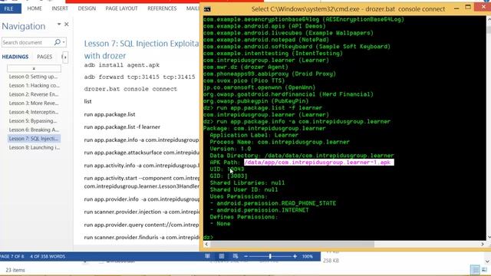Click the word count in status bar

point(48,256)
